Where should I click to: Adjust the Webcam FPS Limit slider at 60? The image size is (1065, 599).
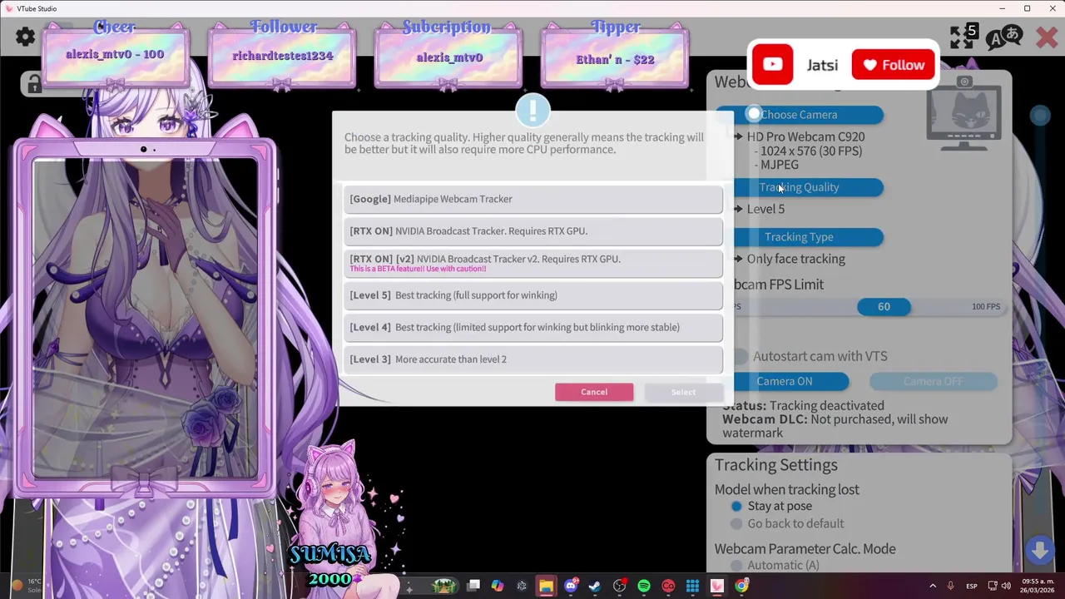[x=884, y=307]
